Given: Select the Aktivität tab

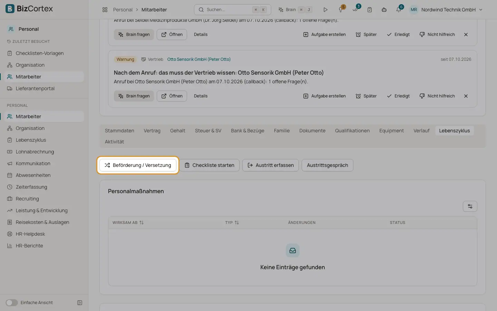Looking at the screenshot, I should (114, 142).
